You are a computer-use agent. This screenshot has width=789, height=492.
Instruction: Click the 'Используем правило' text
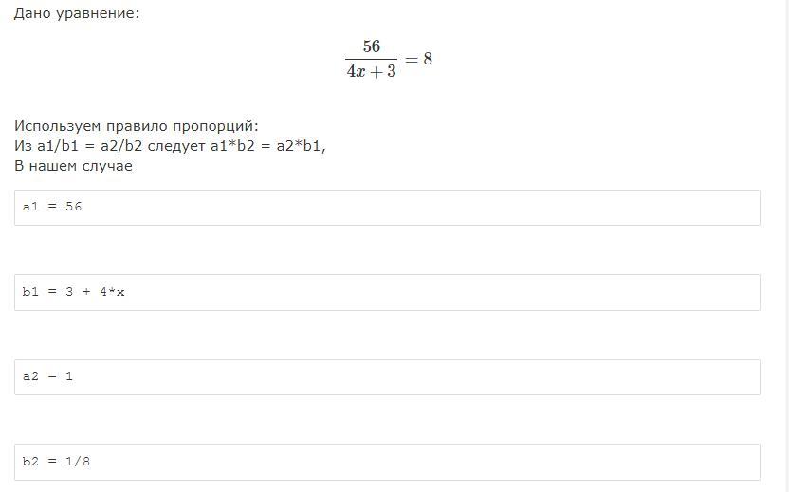point(90,126)
